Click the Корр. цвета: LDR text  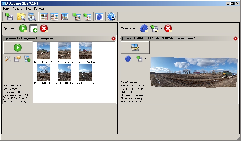click(x=131, y=102)
